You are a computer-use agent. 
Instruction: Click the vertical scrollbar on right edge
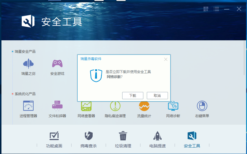click(245, 58)
